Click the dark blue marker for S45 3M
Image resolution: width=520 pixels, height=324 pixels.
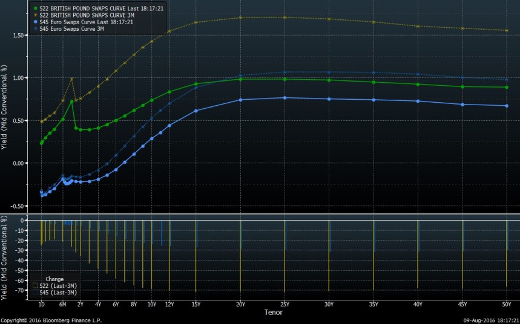36,28
